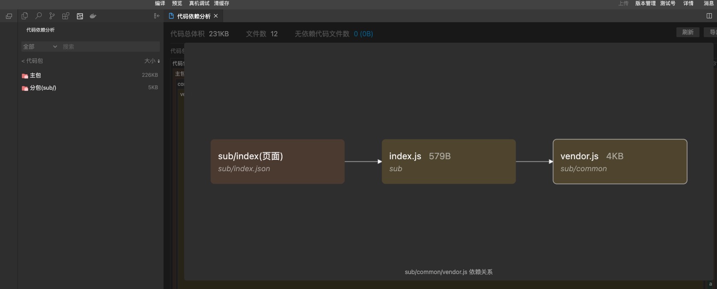Click the 编译 menu item
This screenshot has width=717, height=289.
click(x=160, y=3)
